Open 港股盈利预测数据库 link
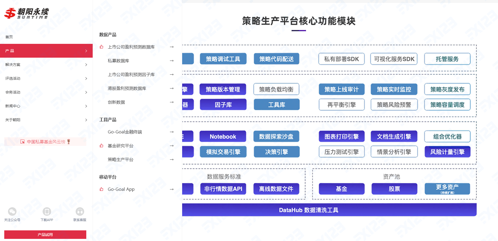Viewport: 498px width, 241px height. click(127, 88)
